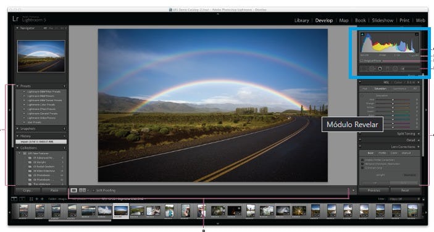
Task: Click the second window display icon
Action: tap(22, 199)
